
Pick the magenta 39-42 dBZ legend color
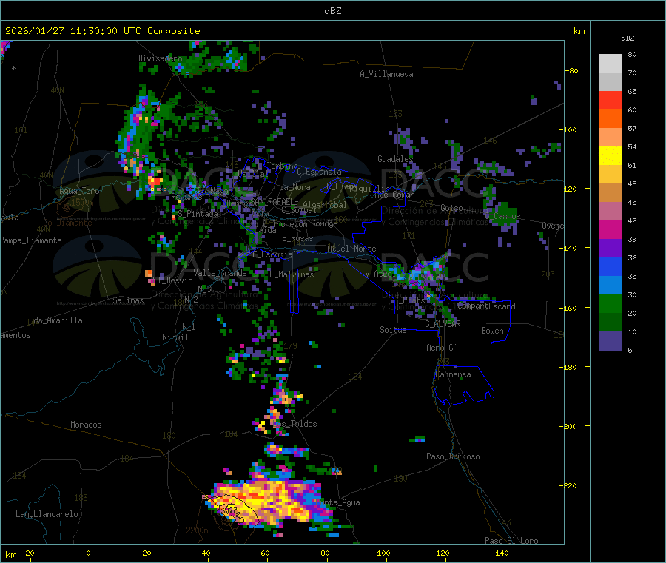tap(610, 229)
